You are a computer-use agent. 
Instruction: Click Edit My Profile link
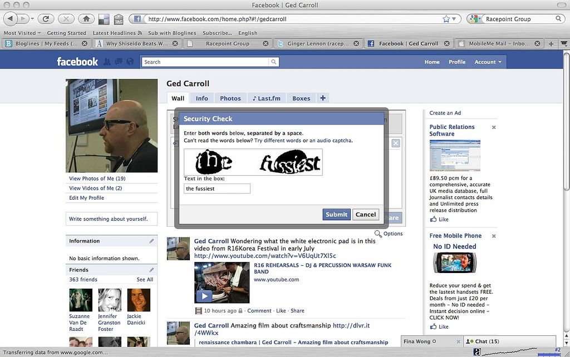click(x=86, y=198)
